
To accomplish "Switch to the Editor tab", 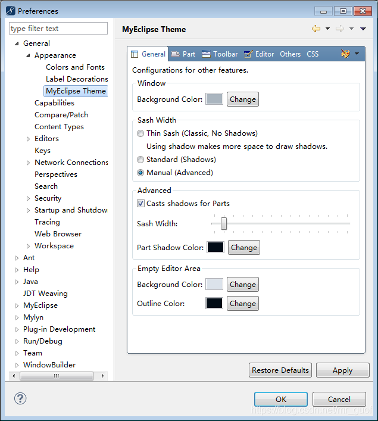I will point(259,54).
